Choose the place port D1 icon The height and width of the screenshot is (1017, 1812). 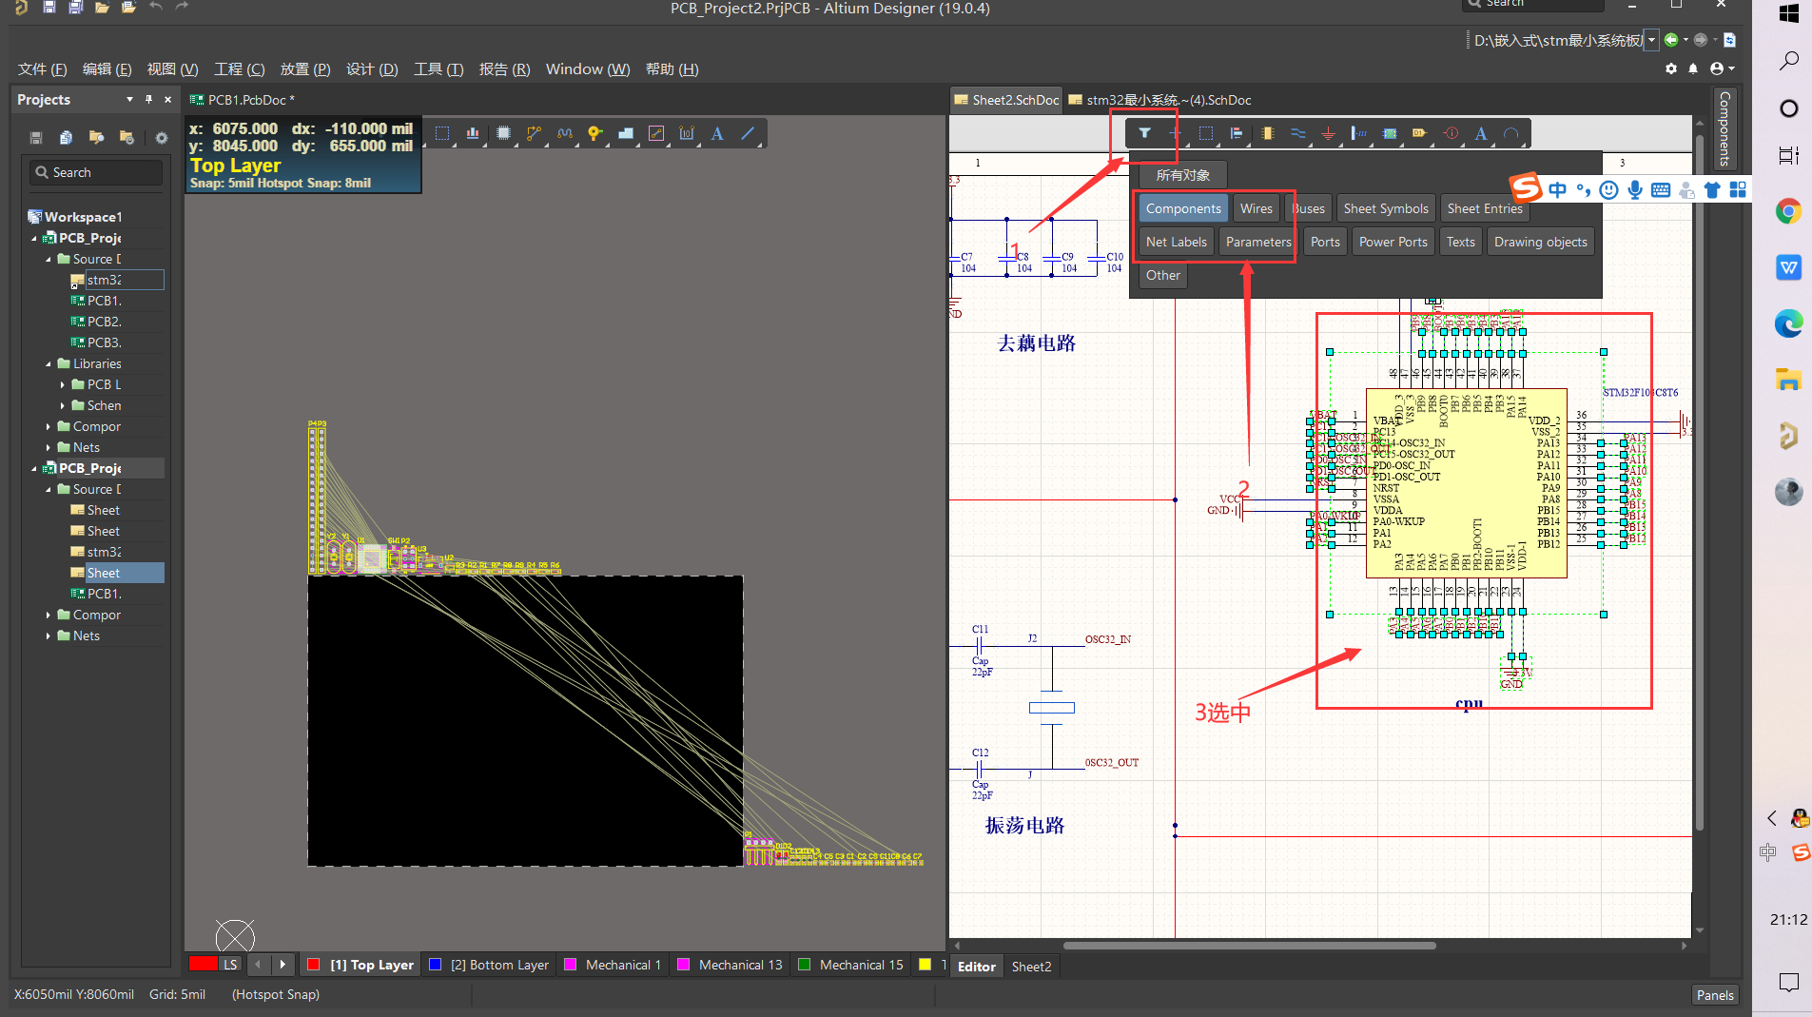point(1419,133)
